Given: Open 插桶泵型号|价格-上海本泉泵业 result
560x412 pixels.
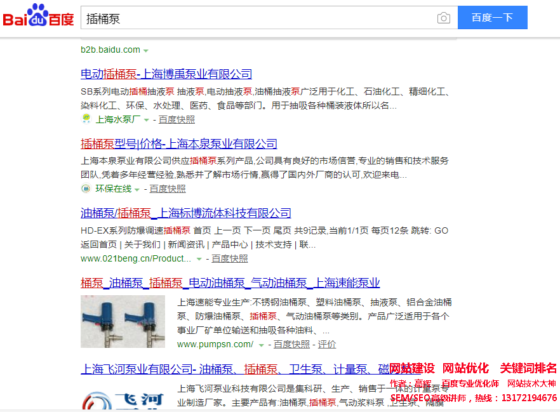Looking at the screenshot, I should (179, 143).
